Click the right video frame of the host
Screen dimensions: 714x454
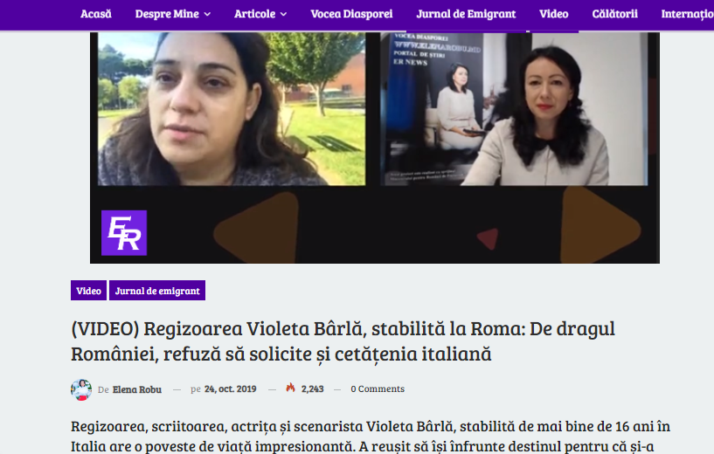coord(514,109)
